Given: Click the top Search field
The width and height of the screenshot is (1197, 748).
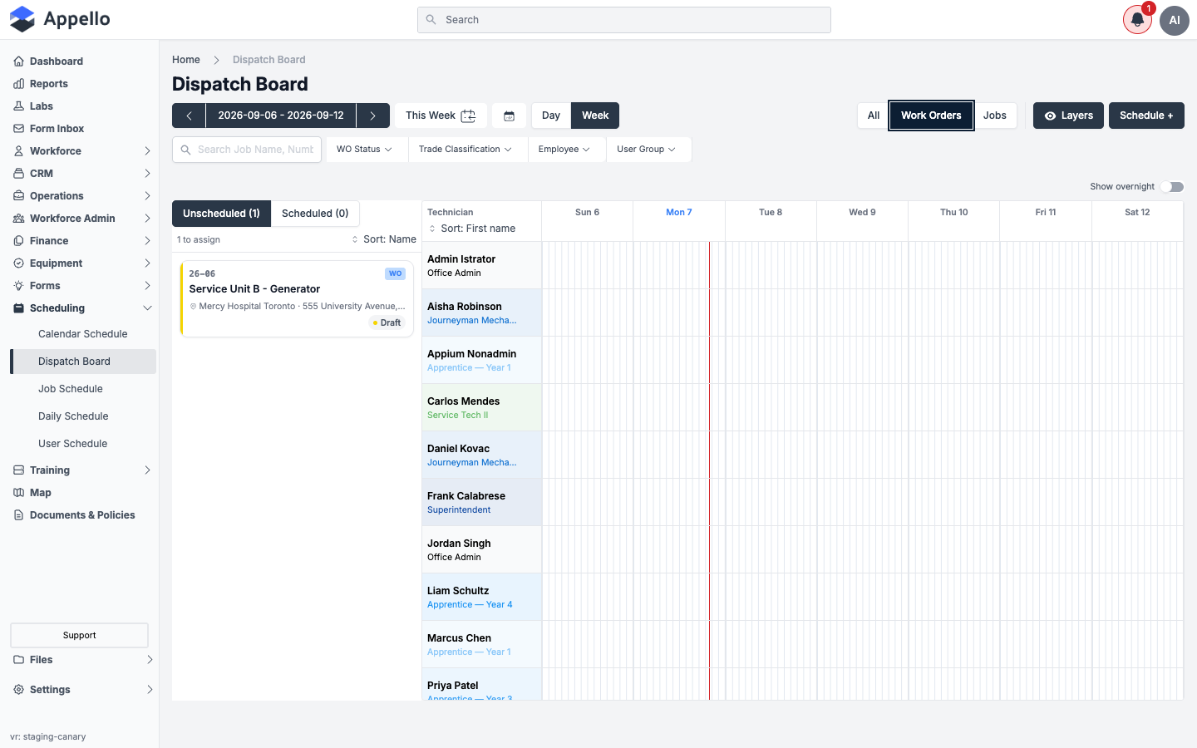Looking at the screenshot, I should (624, 20).
